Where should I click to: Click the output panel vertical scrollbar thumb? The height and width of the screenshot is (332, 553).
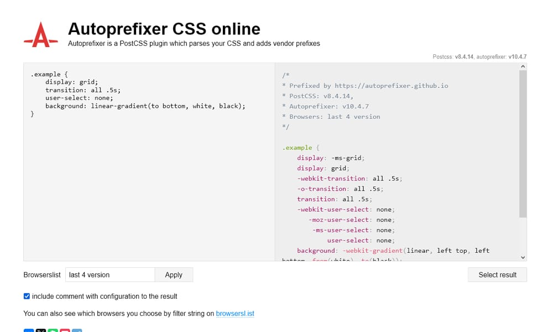(523, 144)
